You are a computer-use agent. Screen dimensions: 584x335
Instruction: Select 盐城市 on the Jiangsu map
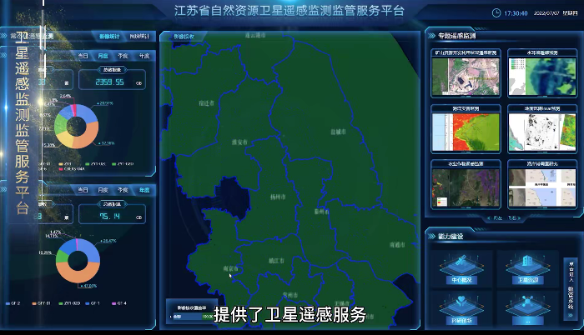coord(338,132)
